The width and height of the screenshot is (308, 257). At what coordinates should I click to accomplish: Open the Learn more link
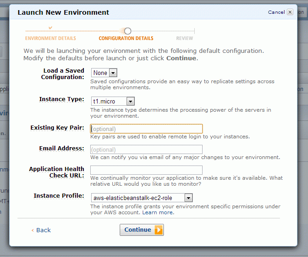click(x=158, y=212)
